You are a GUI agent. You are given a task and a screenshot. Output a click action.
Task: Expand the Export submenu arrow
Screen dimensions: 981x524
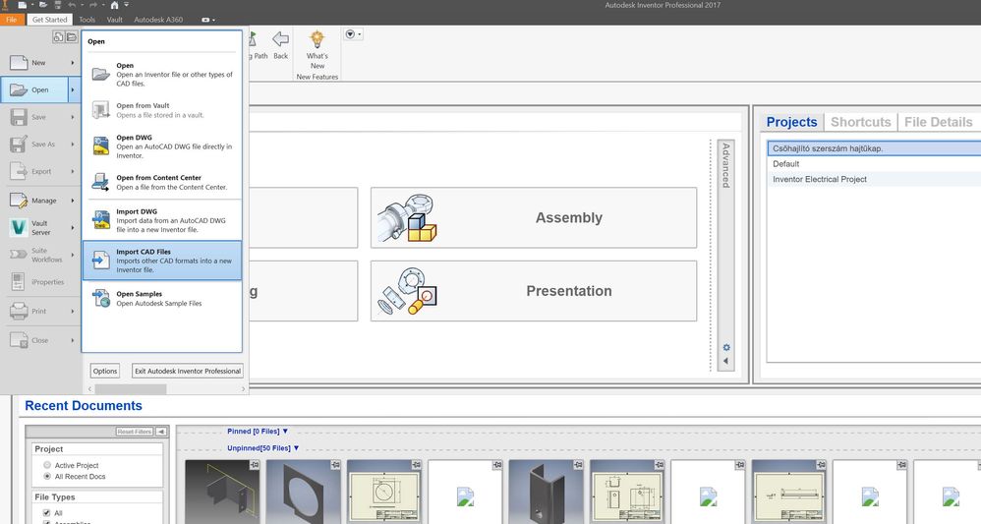pos(73,171)
